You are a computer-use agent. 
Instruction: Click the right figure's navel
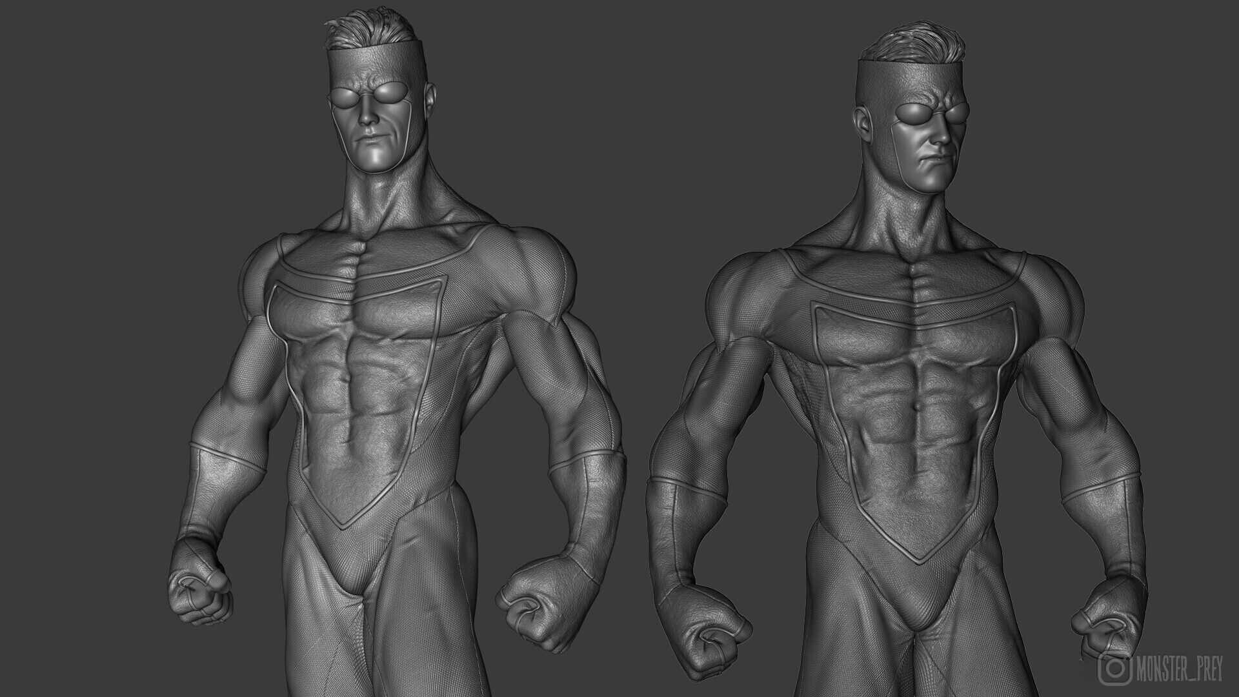pos(918,407)
